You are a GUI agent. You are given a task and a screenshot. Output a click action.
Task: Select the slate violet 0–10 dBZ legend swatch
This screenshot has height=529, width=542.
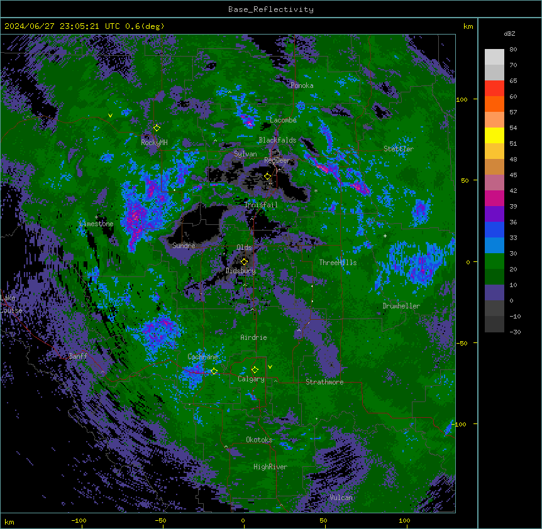(494, 293)
